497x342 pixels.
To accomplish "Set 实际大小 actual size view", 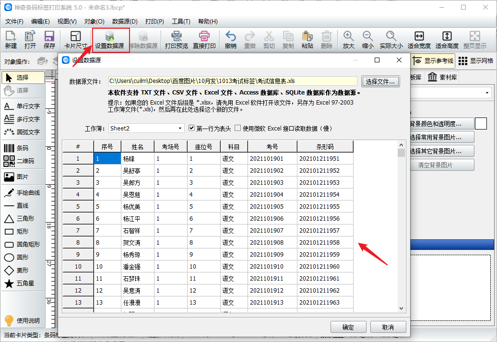I will tap(391, 40).
